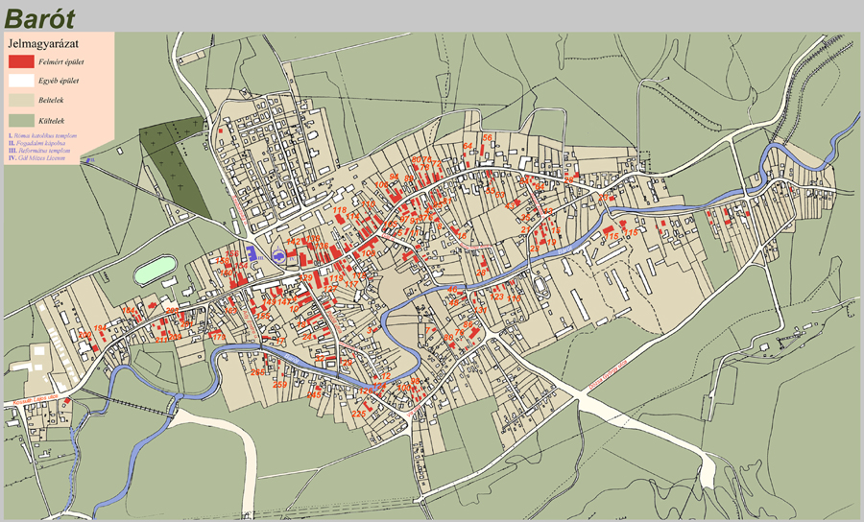Click the light green oval sports track
The width and height of the screenshot is (864, 522).
[x=153, y=272]
